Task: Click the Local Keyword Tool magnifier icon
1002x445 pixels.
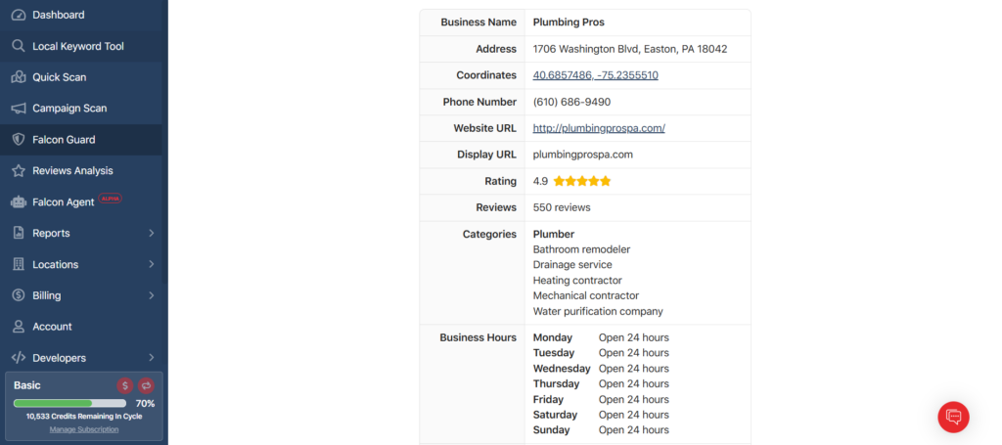Action: [x=18, y=46]
